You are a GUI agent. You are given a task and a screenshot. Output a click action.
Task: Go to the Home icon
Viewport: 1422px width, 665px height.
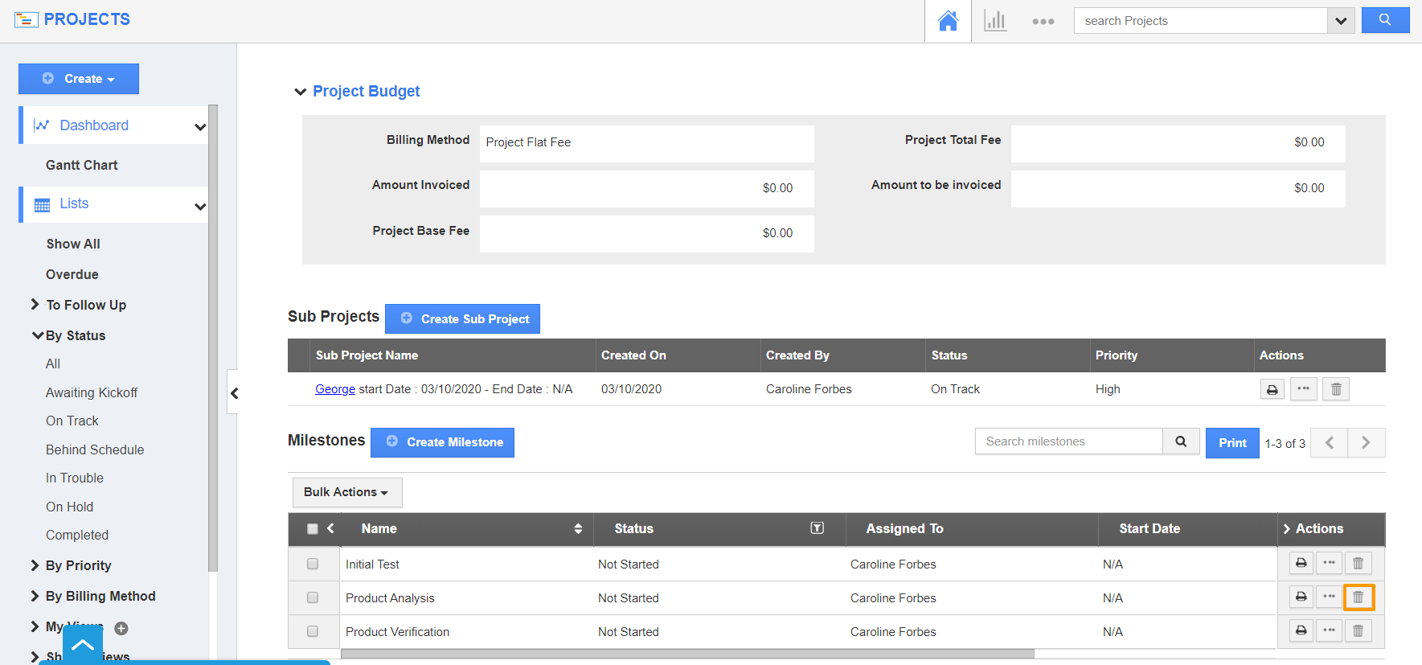coord(948,21)
